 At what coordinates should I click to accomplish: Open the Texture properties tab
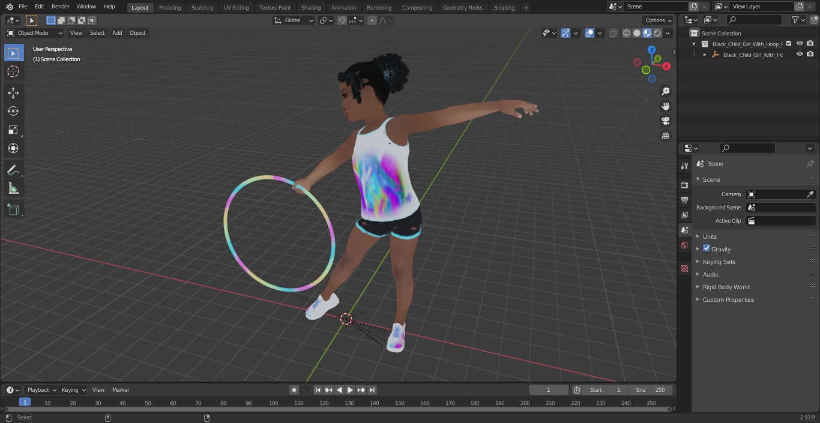pos(684,268)
